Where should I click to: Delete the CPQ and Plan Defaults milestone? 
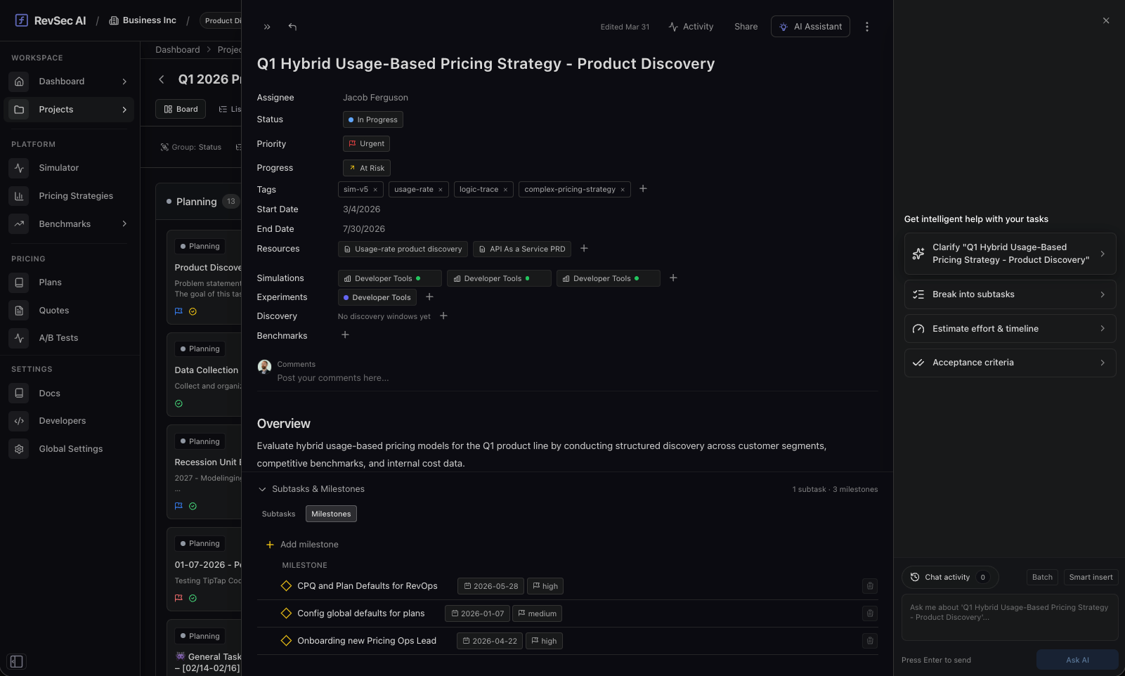tap(870, 586)
